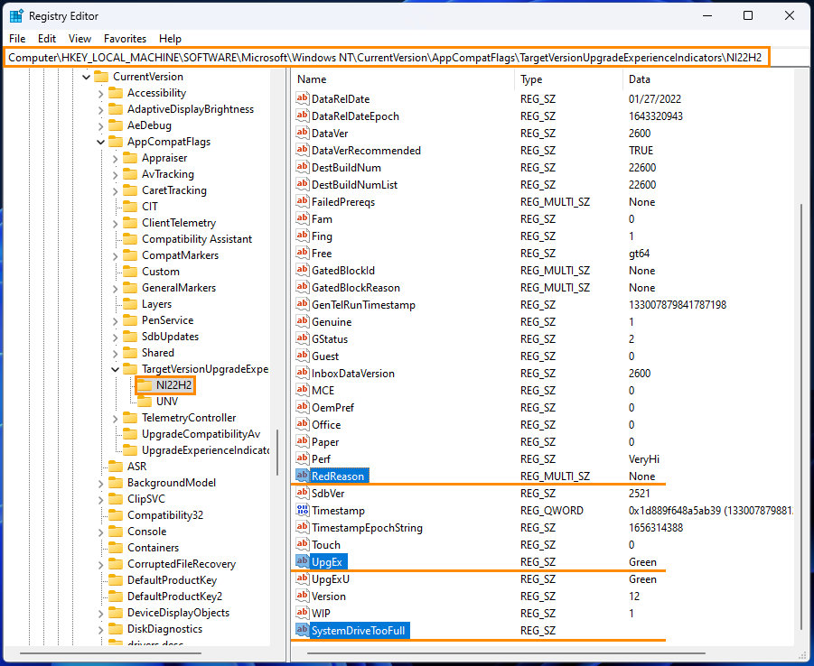The image size is (814, 666).
Task: Click the Data column header
Action: click(x=707, y=79)
